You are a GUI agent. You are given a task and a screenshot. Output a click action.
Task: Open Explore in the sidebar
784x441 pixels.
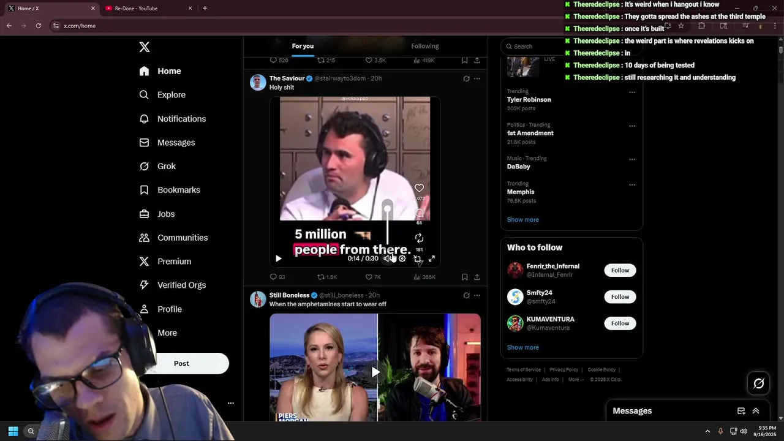pyautogui.click(x=162, y=95)
